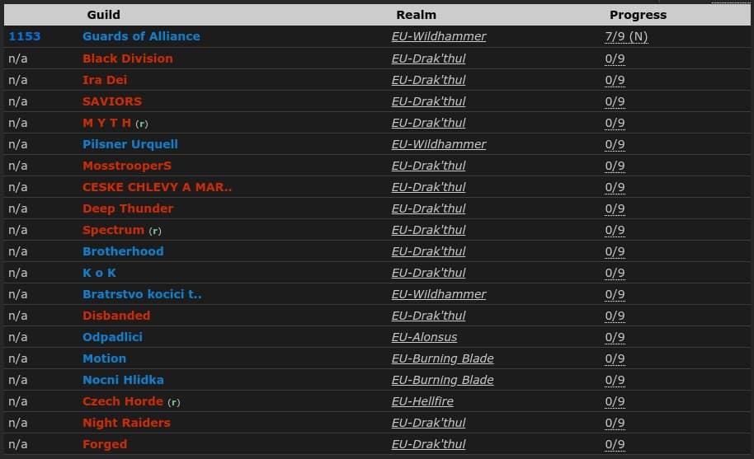
Task: Click EU-Wildhammer realm in Bratrstvo kocici row
Action: point(439,294)
